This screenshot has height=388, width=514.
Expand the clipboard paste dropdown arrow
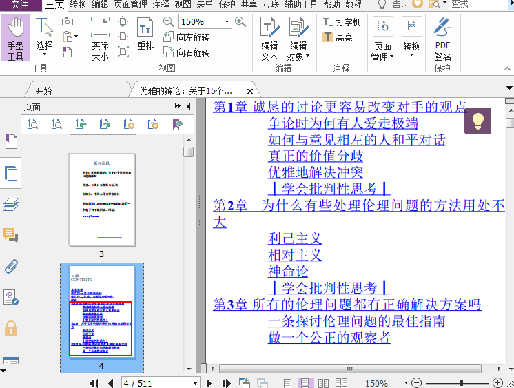pyautogui.click(x=76, y=37)
